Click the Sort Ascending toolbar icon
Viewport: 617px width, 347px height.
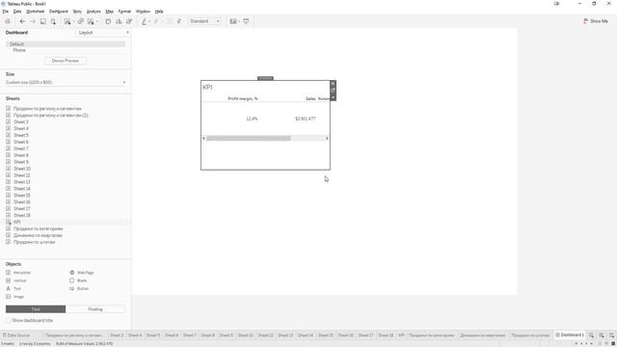coord(119,21)
